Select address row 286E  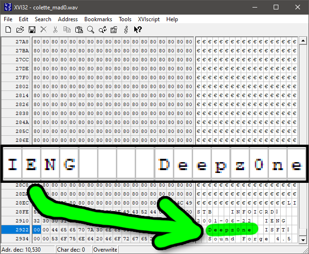16,140
